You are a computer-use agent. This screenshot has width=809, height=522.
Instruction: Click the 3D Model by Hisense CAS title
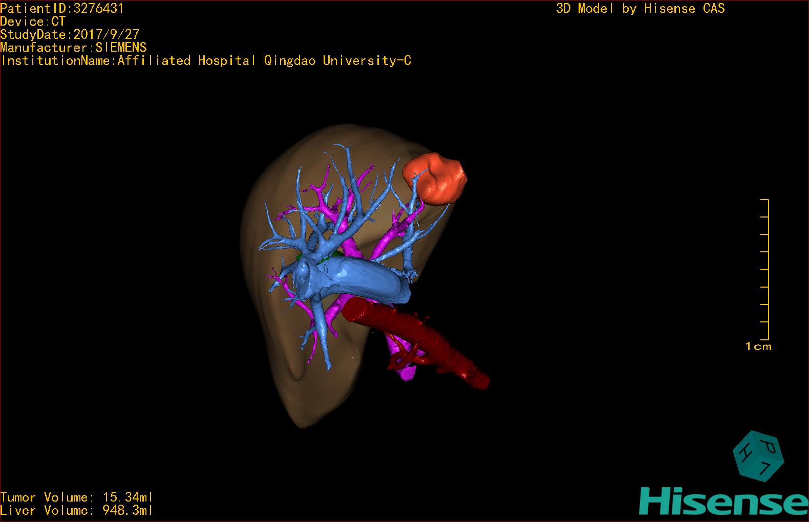pyautogui.click(x=640, y=8)
